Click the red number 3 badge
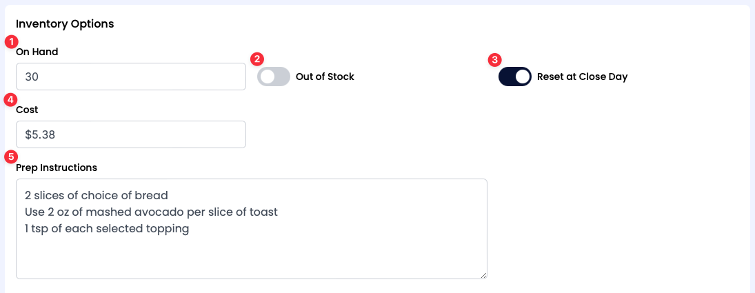Viewport: 755px width, 293px height. point(494,59)
